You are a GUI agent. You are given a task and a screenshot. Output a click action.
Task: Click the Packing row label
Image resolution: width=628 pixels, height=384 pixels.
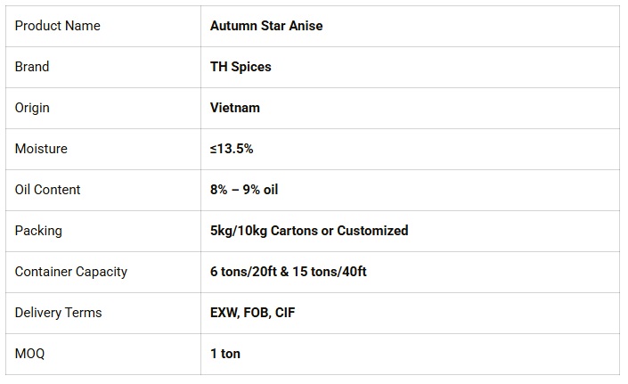38,231
